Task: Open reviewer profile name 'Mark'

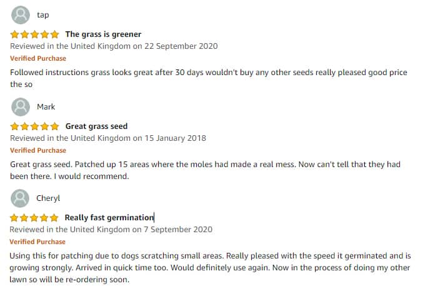Action: pos(46,106)
